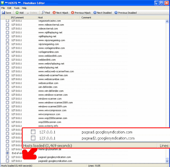Jump to Next Disabled entry
170x167 pixels.
pos(102,13)
